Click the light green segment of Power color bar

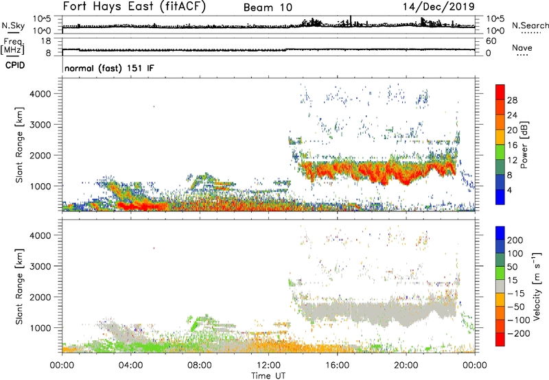pyautogui.click(x=500, y=152)
